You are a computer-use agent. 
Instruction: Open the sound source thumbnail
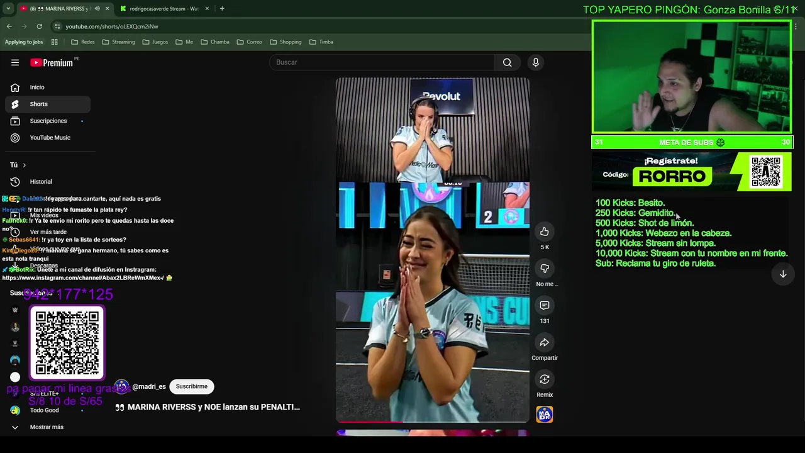(x=545, y=415)
